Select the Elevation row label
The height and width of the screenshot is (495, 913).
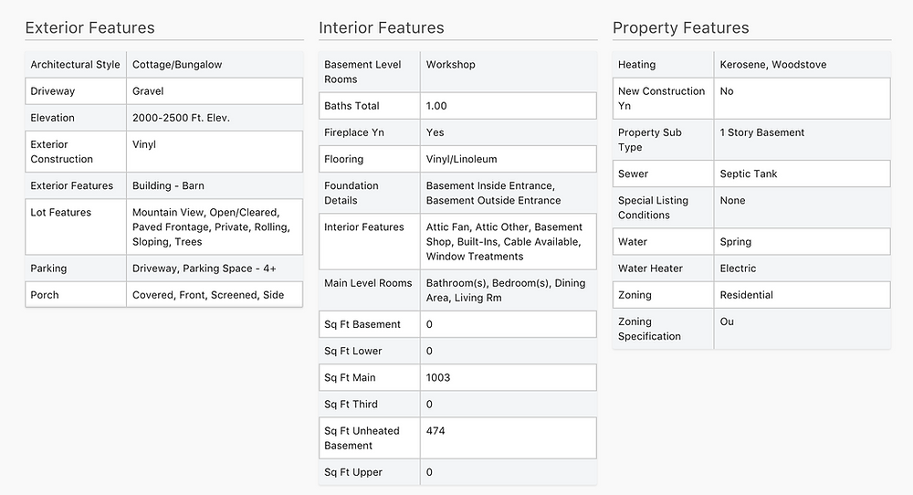(x=52, y=118)
